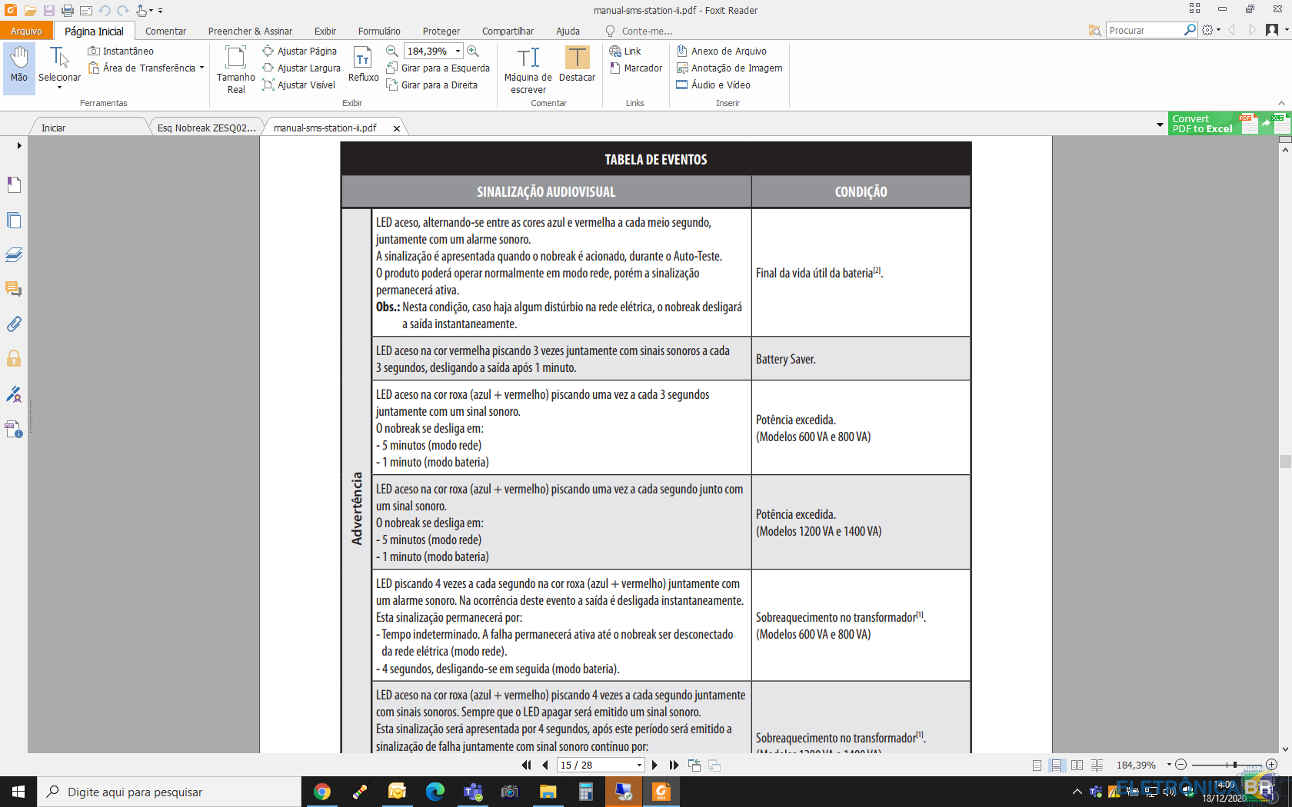Image resolution: width=1292 pixels, height=807 pixels.
Task: Choose Ajustar Largura fit option
Action: coord(301,68)
